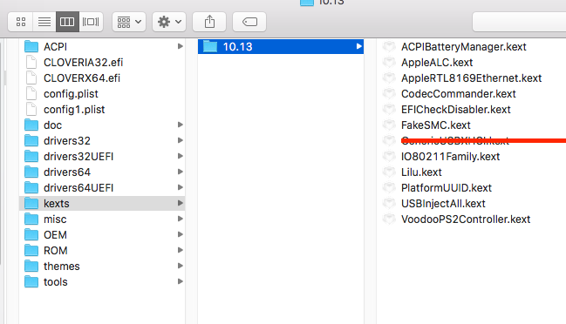Select AppleALC.kext

pos(437,63)
